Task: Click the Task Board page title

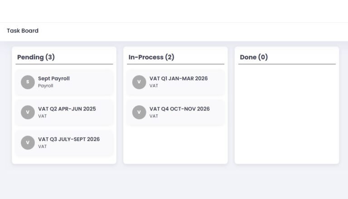Action: 23,31
